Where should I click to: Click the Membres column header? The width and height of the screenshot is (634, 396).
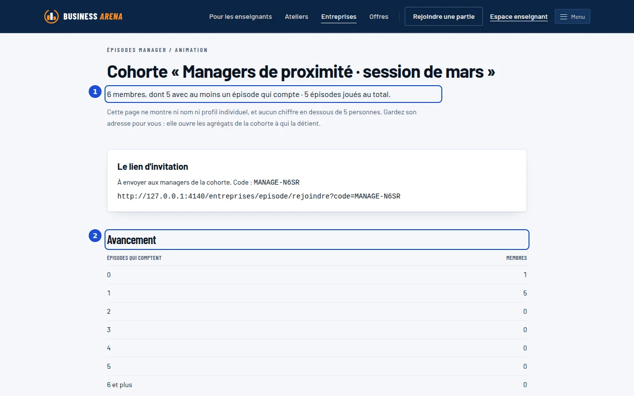(517, 258)
